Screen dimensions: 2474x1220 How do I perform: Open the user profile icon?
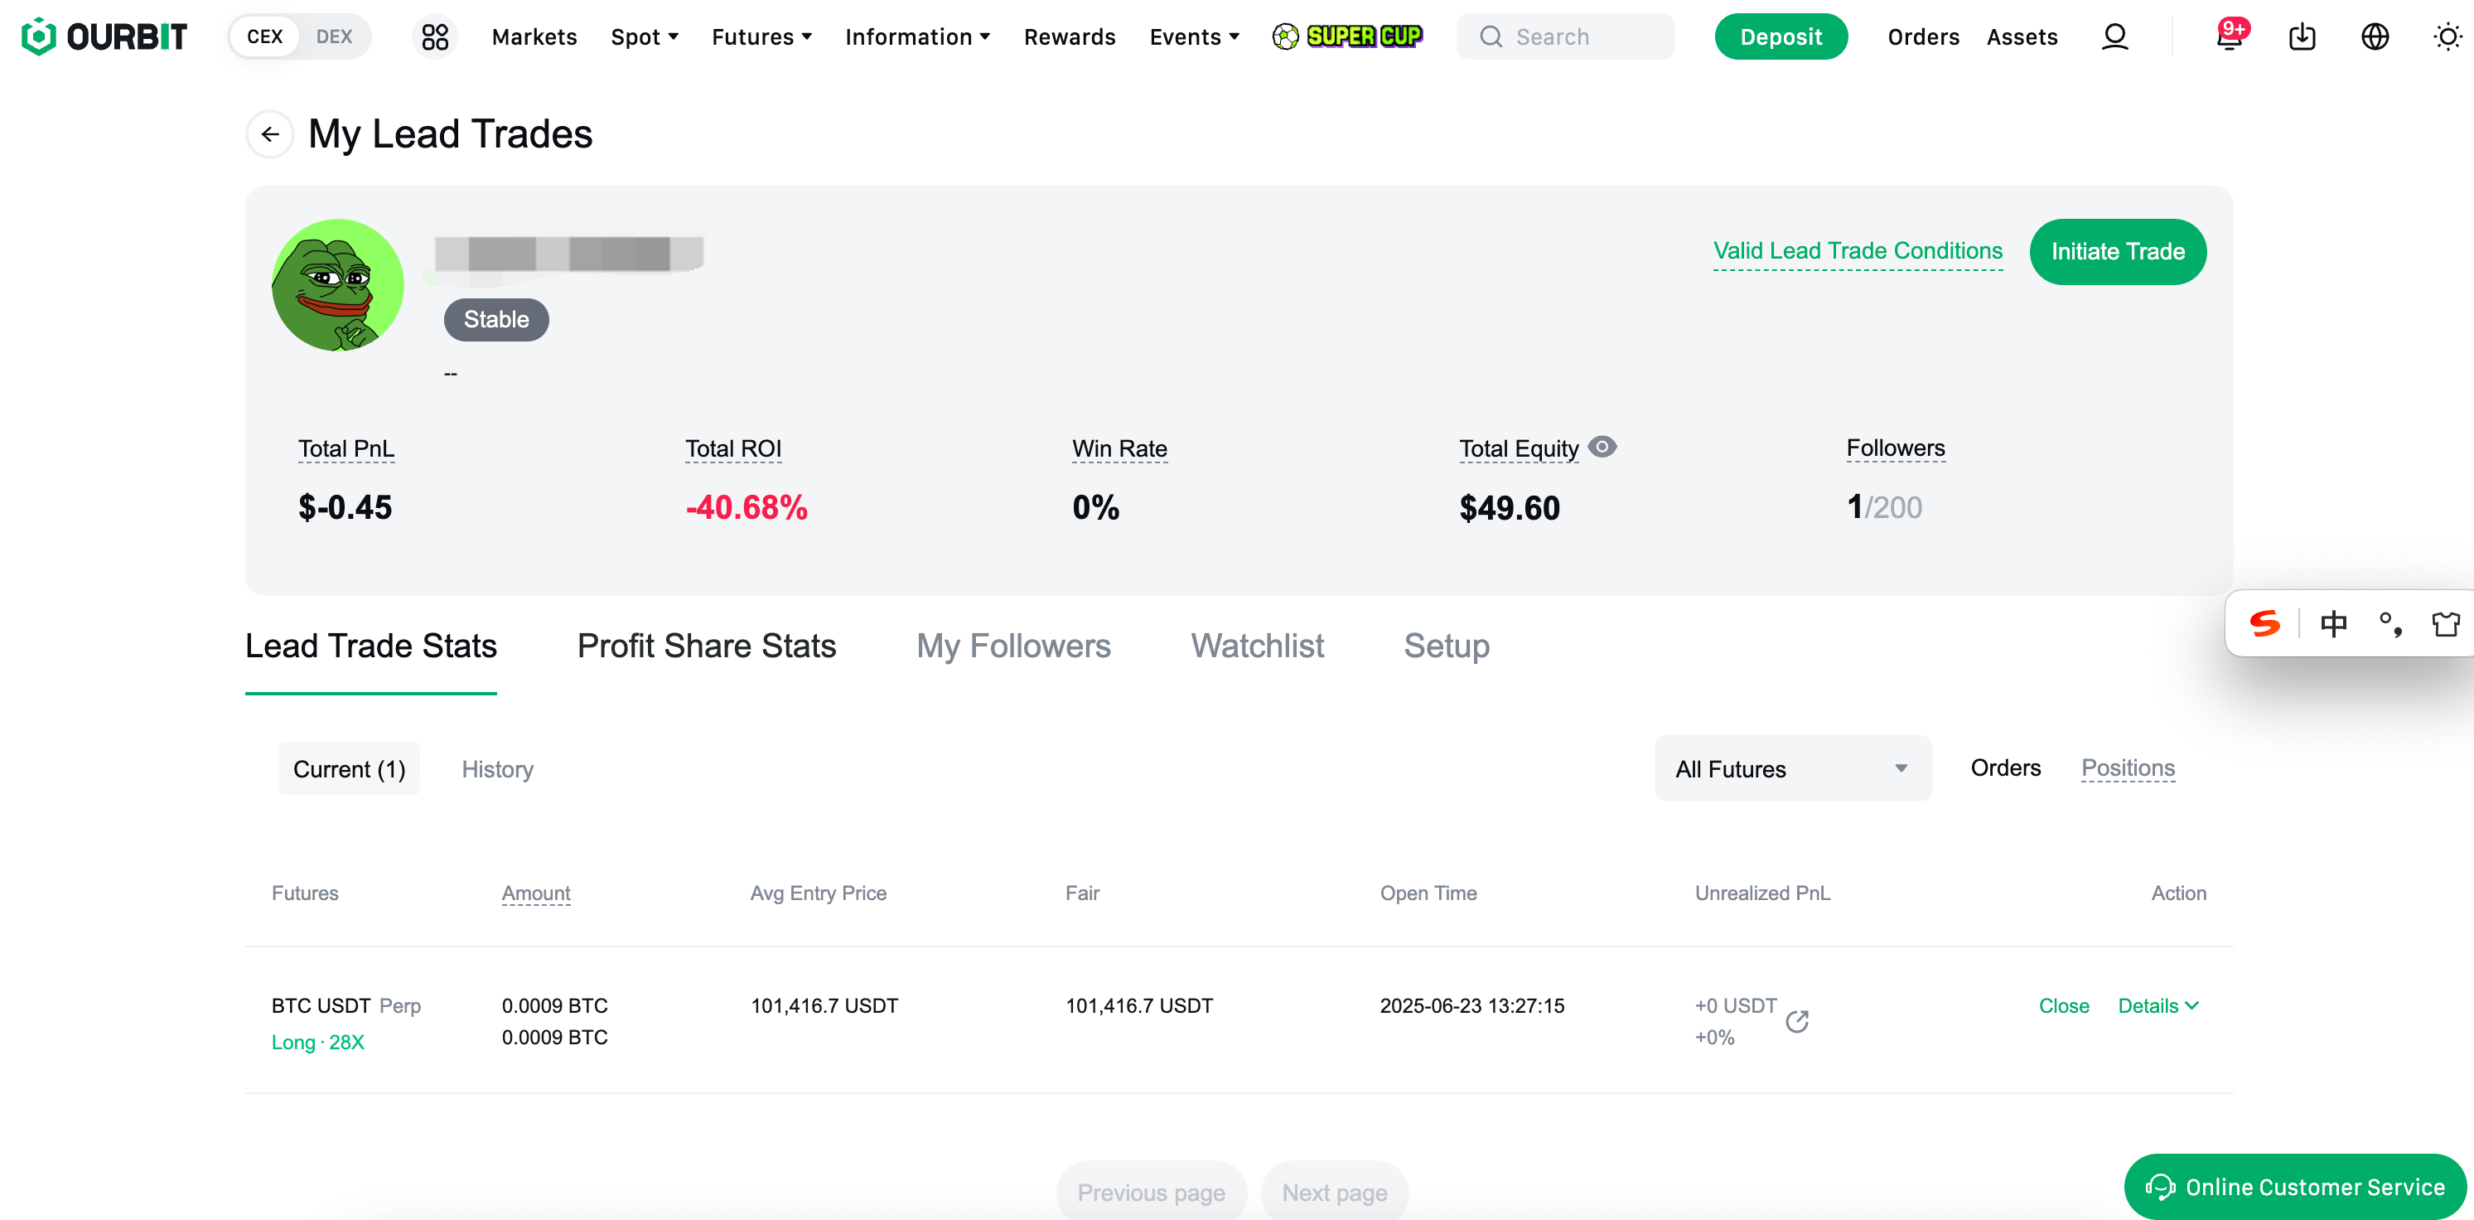coord(2114,36)
